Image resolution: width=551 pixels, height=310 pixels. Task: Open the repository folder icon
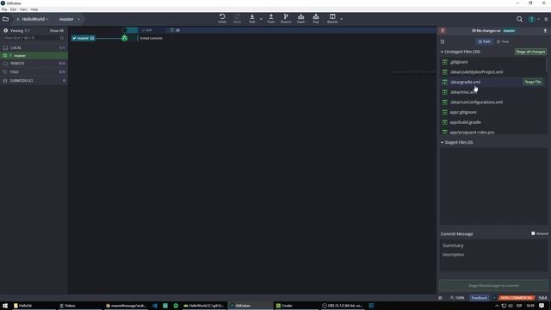(x=6, y=19)
